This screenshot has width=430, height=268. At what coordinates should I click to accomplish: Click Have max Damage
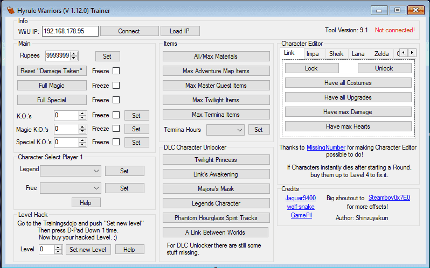[x=348, y=112]
